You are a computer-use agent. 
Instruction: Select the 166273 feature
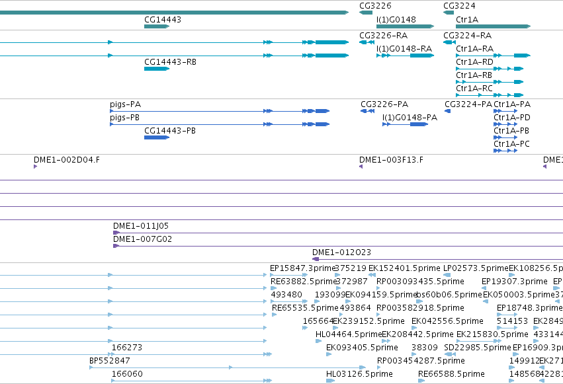coord(192,354)
